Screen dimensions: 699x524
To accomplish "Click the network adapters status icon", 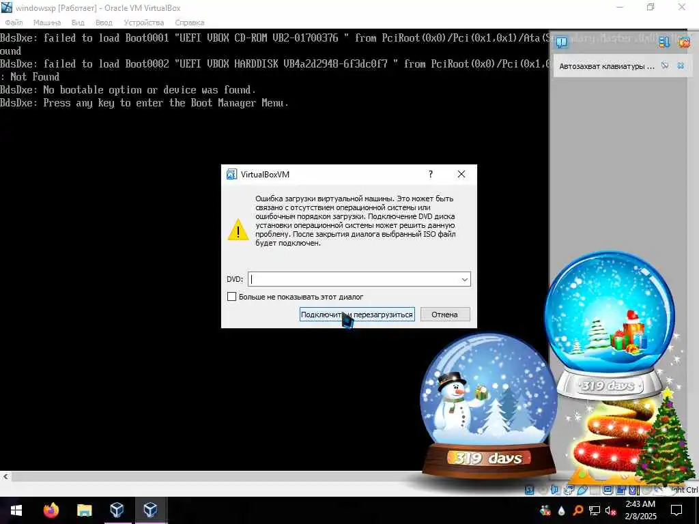I will pos(569,490).
